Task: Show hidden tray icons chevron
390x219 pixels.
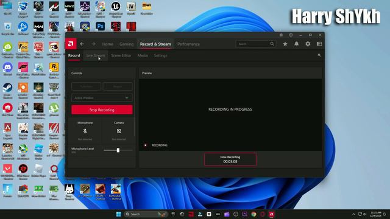Action: click(353, 214)
